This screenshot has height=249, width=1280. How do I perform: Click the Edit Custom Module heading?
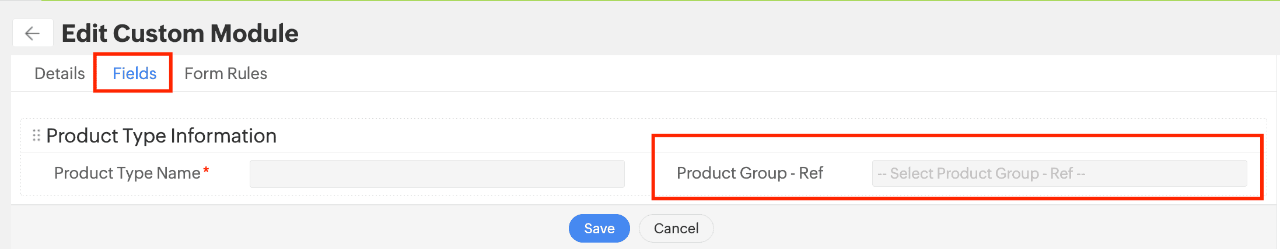point(180,34)
